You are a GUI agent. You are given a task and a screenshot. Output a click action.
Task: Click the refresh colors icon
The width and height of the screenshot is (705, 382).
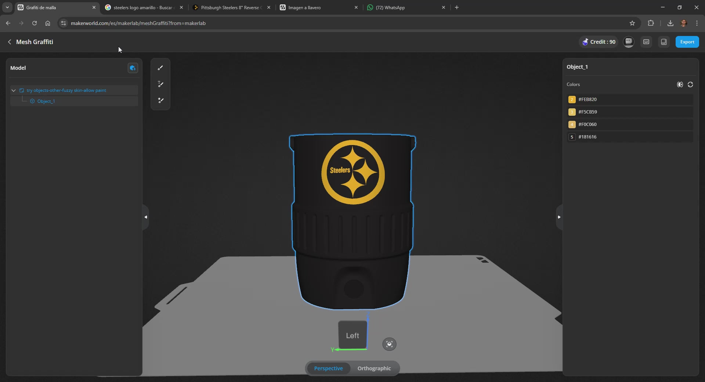click(690, 84)
